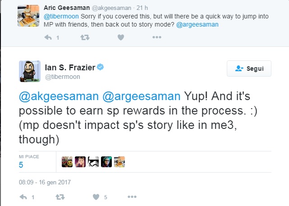Like Ian S. Frazier's tweet

pyautogui.click(x=96, y=197)
